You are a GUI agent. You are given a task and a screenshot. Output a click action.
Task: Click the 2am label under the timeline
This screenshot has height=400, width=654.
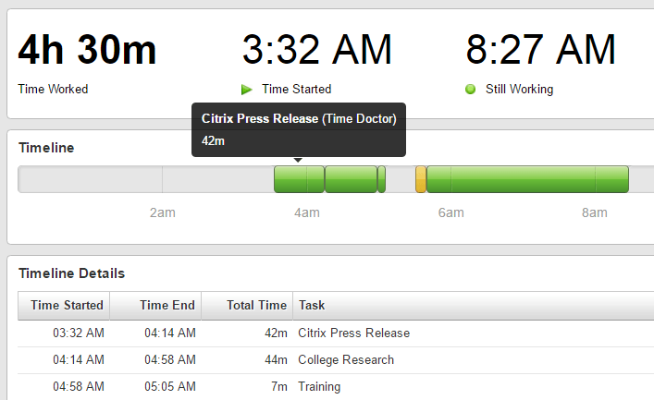(162, 213)
